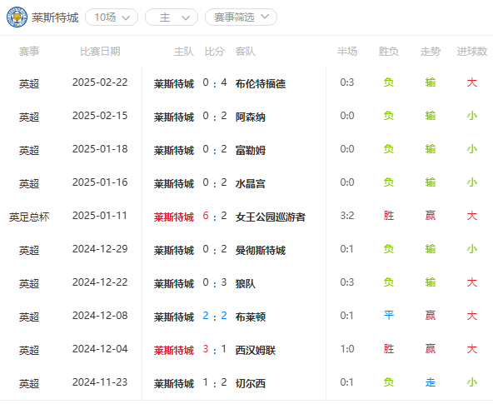The image size is (493, 404).
Task: Open the 赛事筛选 competition filter dropdown
Action: pos(241,17)
